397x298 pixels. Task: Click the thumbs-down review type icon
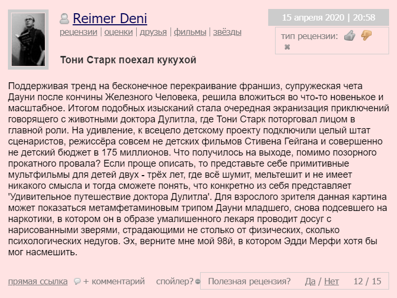pyautogui.click(x=366, y=35)
